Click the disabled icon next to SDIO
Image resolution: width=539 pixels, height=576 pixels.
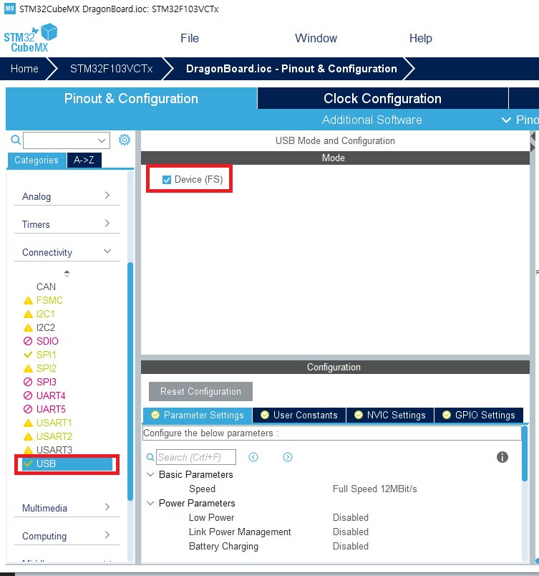click(28, 341)
